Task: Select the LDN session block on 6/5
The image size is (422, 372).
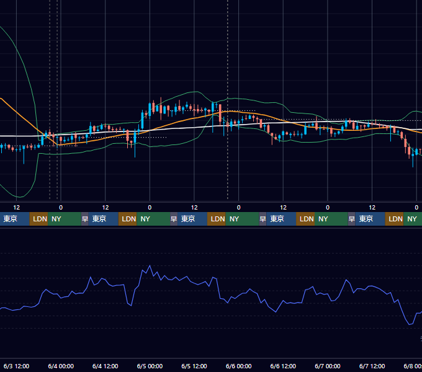Action: (217, 219)
